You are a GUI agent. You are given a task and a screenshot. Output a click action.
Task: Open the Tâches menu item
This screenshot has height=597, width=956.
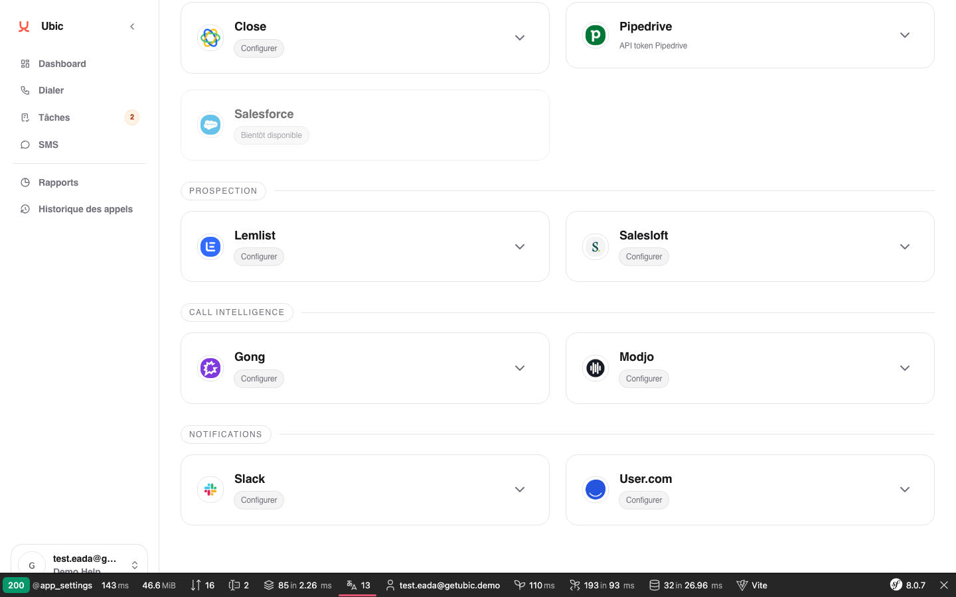[54, 117]
